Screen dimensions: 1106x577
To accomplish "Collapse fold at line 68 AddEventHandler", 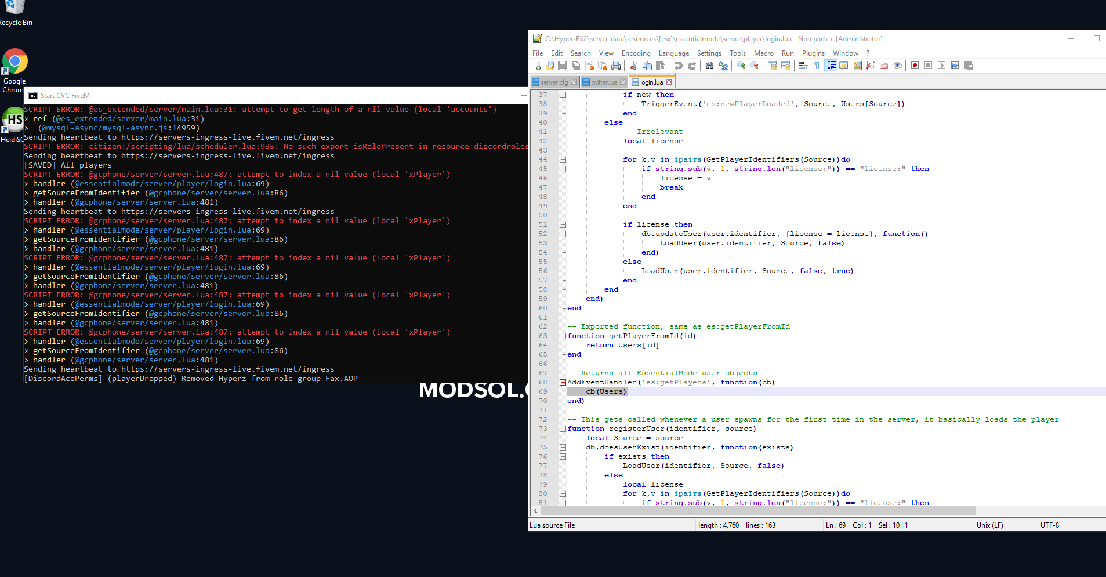I will point(563,382).
